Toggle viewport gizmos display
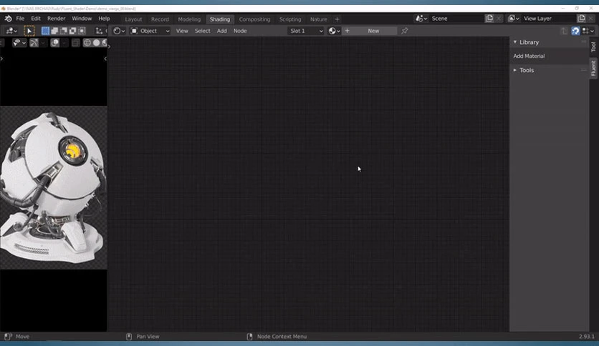Viewport: 599px width, 346px height. 34,43
